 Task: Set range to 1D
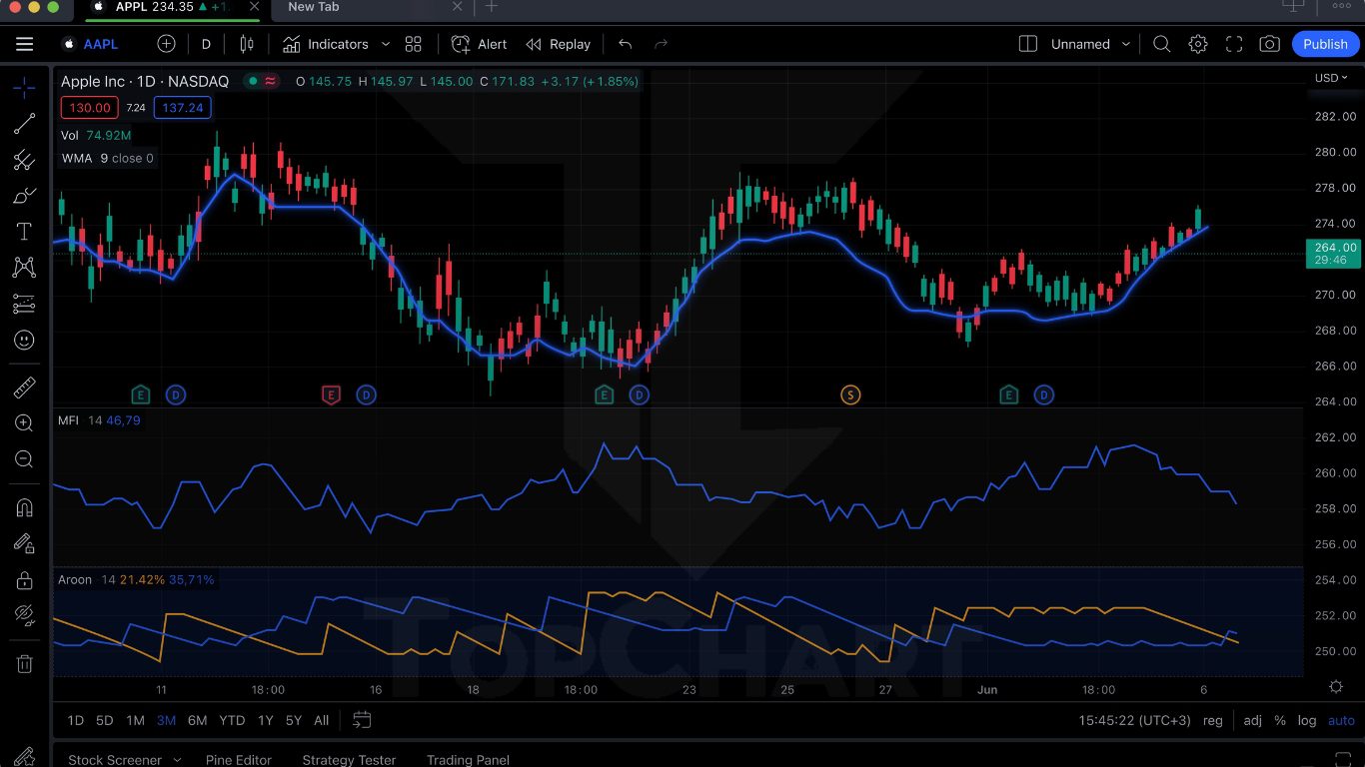point(75,720)
